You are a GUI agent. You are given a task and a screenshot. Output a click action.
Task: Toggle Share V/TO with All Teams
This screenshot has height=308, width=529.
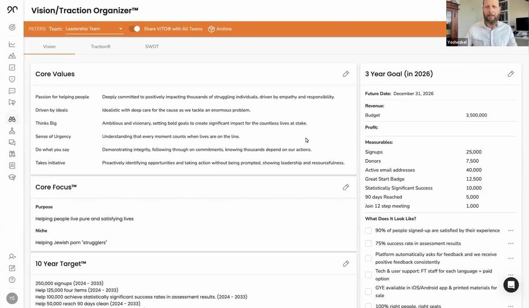click(134, 29)
